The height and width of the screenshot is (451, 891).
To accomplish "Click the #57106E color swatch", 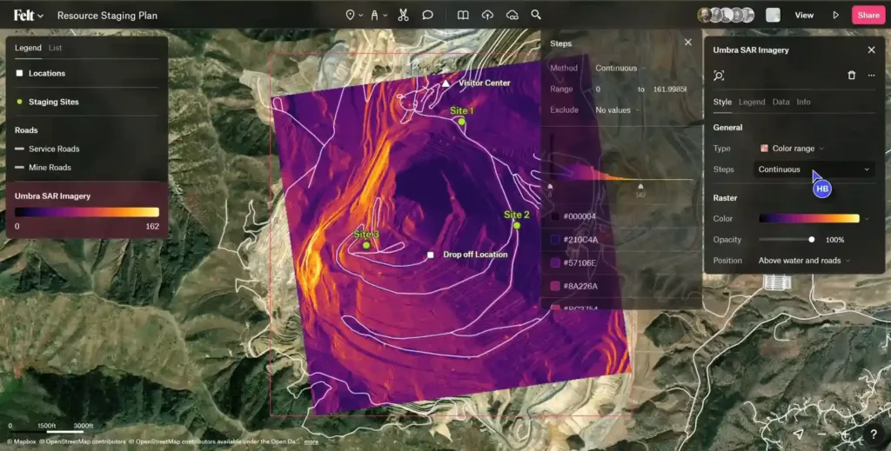I will [x=555, y=263].
